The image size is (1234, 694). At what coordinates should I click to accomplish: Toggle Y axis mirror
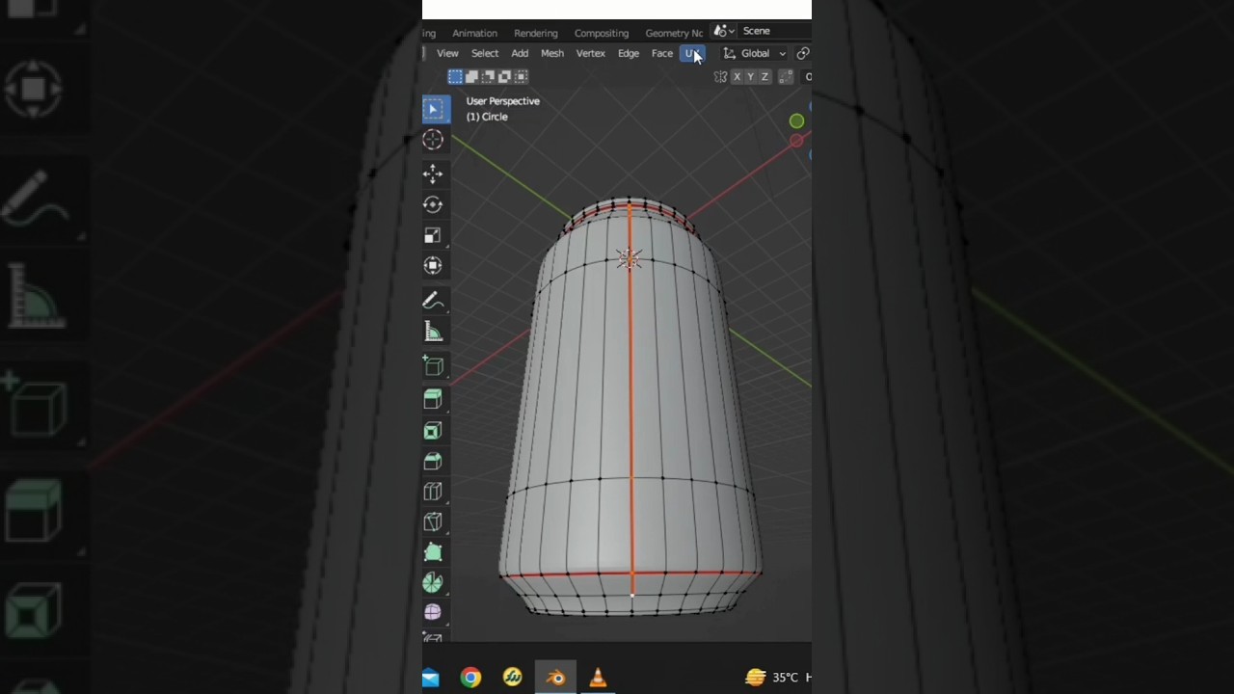751,77
